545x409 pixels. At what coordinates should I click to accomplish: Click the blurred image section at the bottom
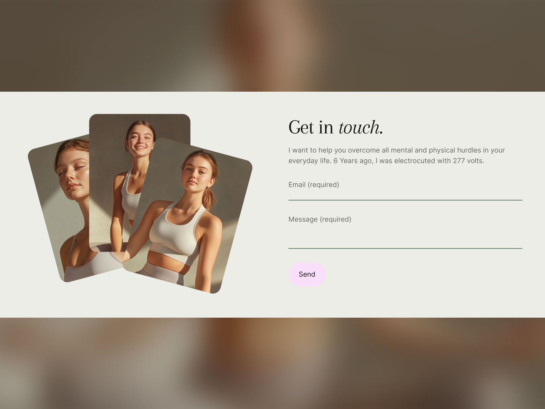click(x=272, y=363)
